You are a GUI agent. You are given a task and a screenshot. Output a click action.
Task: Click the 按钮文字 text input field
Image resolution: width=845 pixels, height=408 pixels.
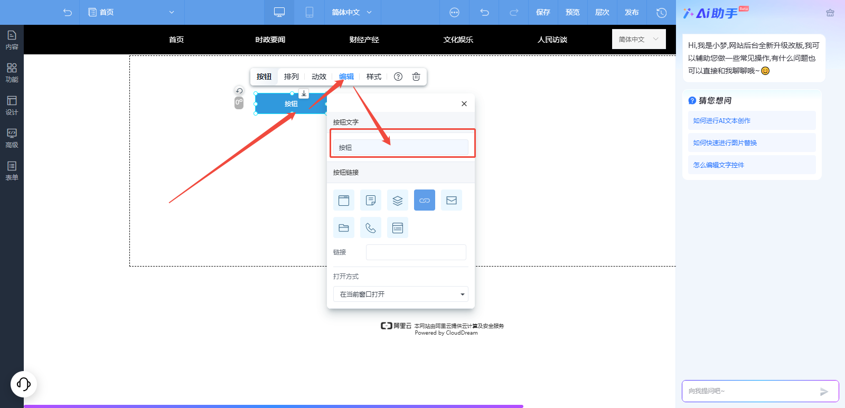pyautogui.click(x=401, y=147)
